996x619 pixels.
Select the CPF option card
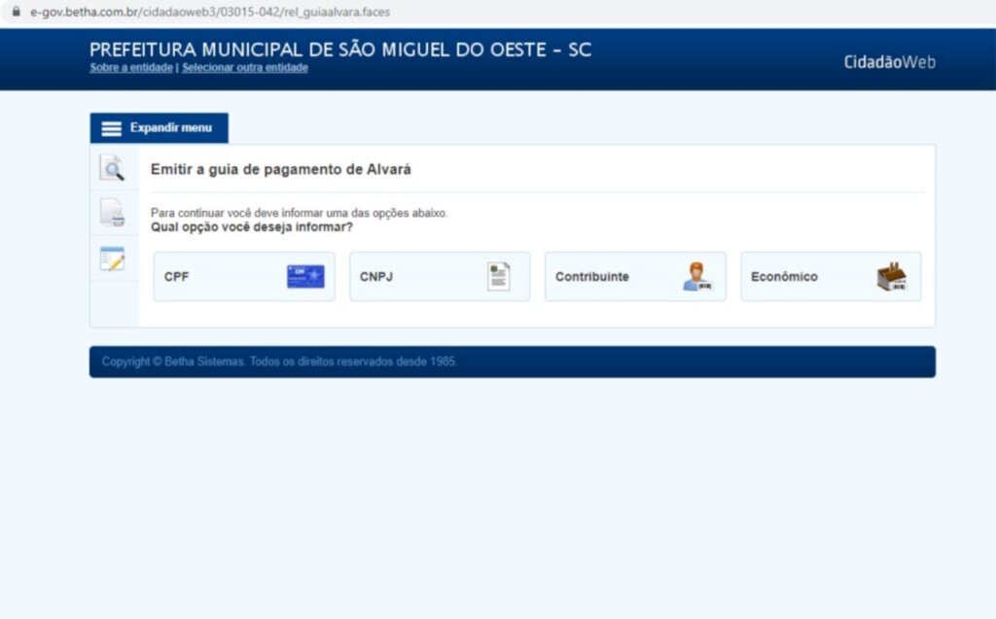243,276
